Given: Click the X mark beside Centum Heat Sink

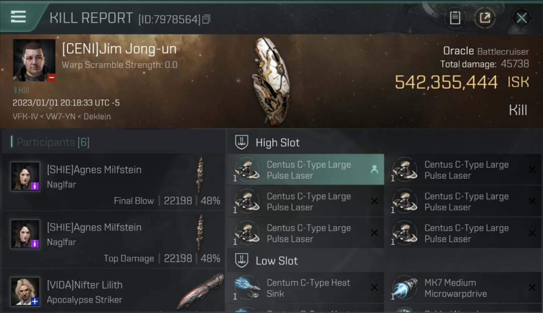Looking at the screenshot, I should coord(374,288).
